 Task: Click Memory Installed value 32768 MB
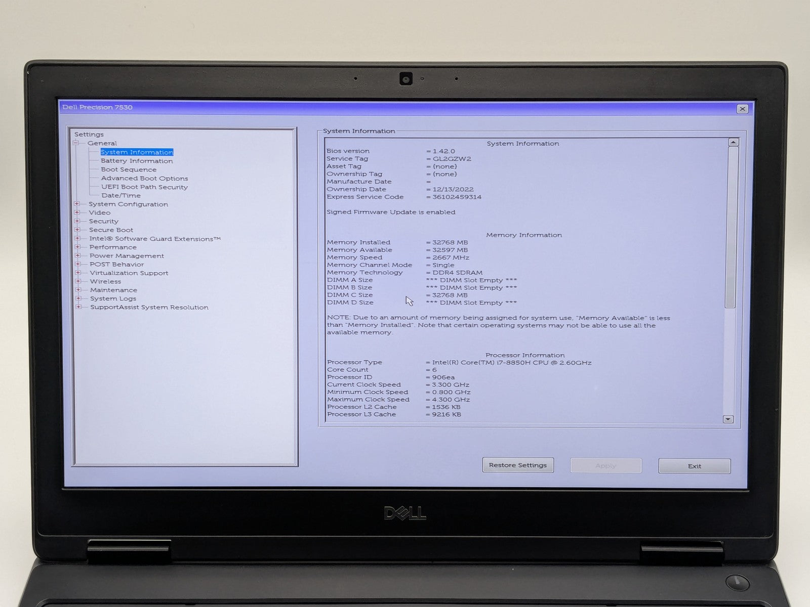450,242
